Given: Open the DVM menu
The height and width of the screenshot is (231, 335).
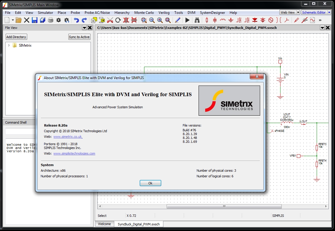Looking at the screenshot, I should coord(191,13).
